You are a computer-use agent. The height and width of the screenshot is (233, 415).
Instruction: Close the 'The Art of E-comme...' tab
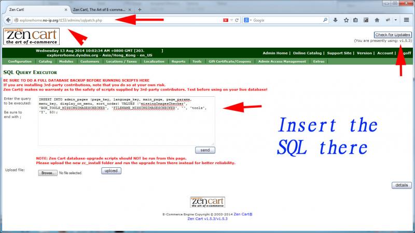130,10
